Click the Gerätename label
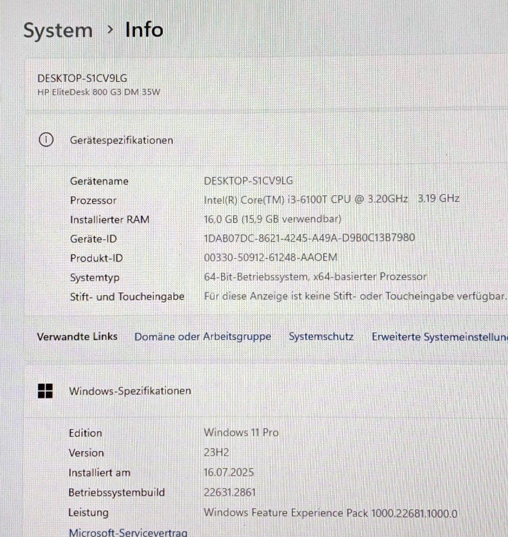 (99, 181)
